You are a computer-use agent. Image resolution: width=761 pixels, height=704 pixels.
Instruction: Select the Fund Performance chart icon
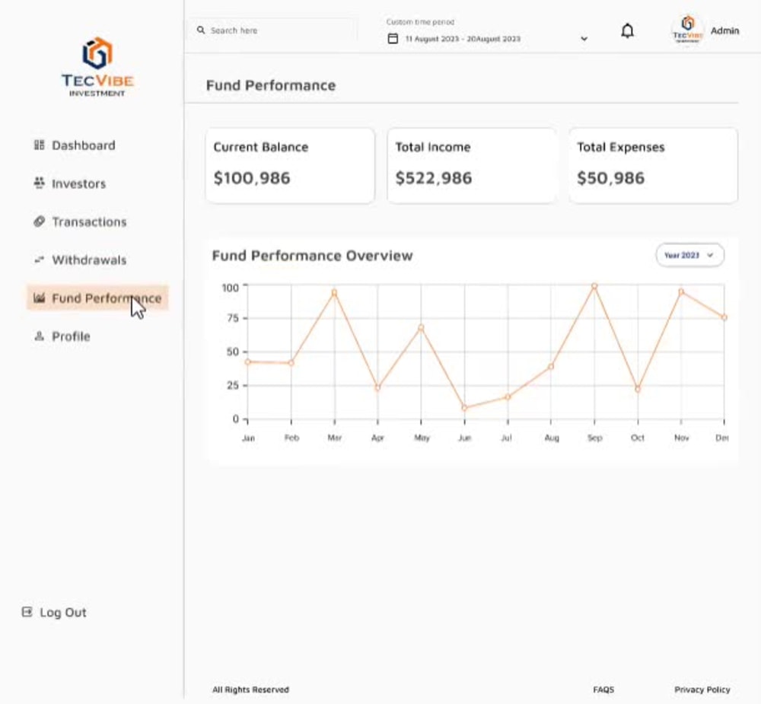pyautogui.click(x=39, y=298)
